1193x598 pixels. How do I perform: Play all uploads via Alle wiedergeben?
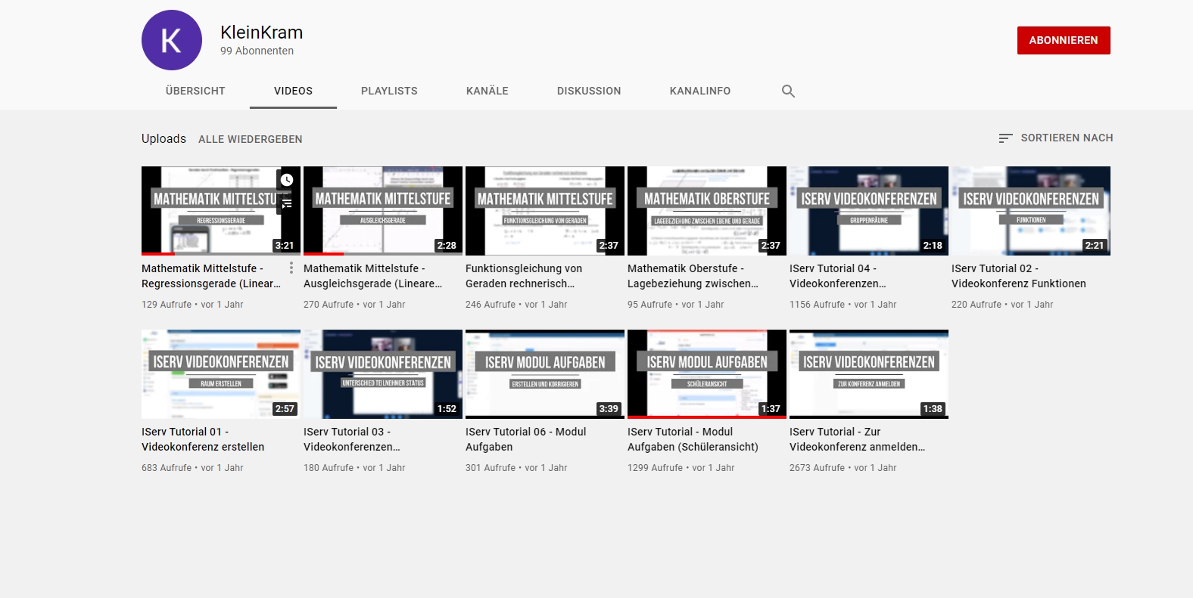(251, 139)
